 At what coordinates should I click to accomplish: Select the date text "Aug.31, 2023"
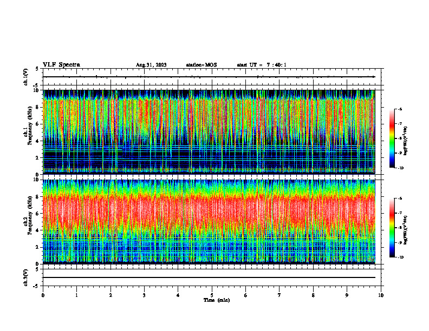(x=151, y=65)
